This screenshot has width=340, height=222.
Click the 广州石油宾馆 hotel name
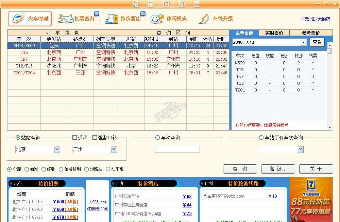pos(127,196)
